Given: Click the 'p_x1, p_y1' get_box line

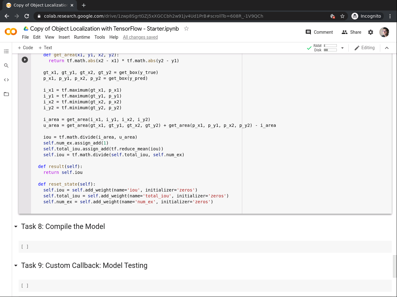Looking at the screenshot, I should point(96,78).
